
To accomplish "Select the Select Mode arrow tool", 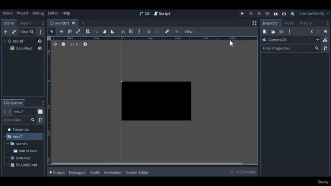I will (x=52, y=32).
